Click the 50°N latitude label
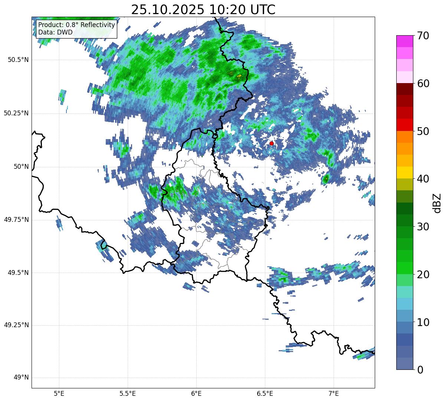Screen dimensions: 446x401 click(x=21, y=167)
